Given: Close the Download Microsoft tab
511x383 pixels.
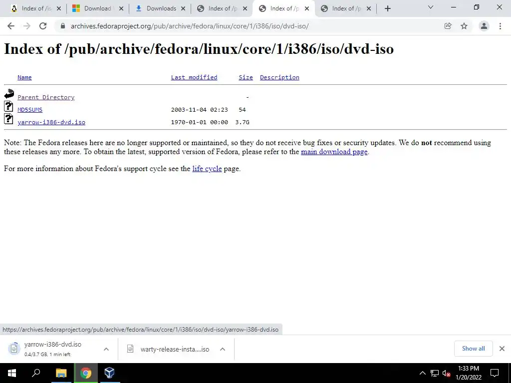Looking at the screenshot, I should tap(121, 9).
